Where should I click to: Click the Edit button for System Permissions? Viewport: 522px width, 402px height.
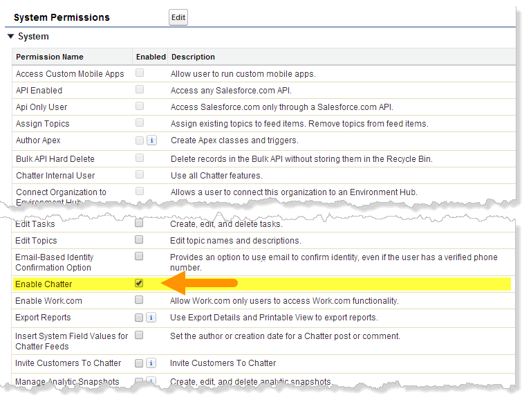(x=178, y=18)
